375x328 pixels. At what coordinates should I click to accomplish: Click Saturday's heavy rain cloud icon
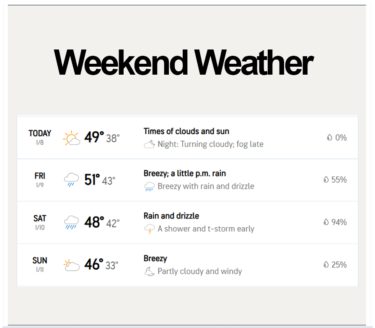(x=71, y=222)
